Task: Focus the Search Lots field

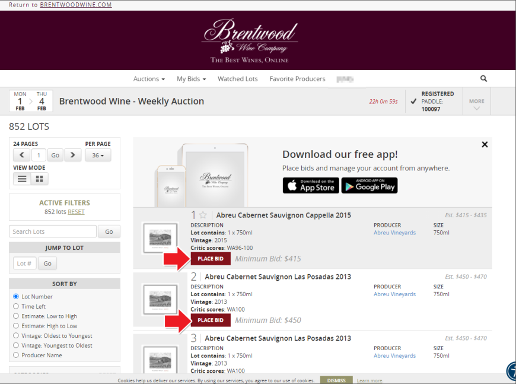Action: tap(53, 231)
